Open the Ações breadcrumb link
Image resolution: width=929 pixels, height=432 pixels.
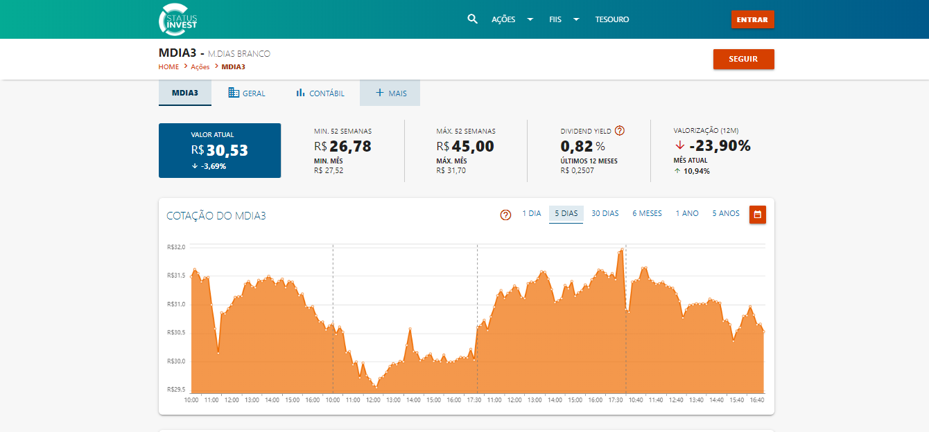tap(200, 67)
